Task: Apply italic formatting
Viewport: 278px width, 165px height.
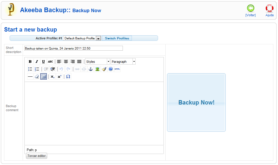Action: pos(37,61)
